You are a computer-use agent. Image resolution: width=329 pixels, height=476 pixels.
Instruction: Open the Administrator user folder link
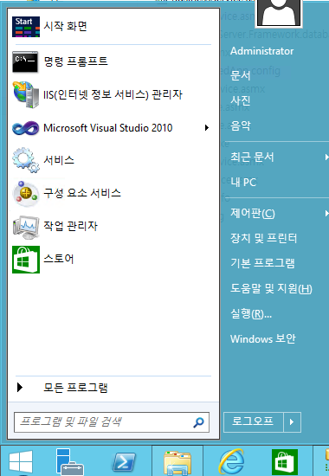coord(261,51)
